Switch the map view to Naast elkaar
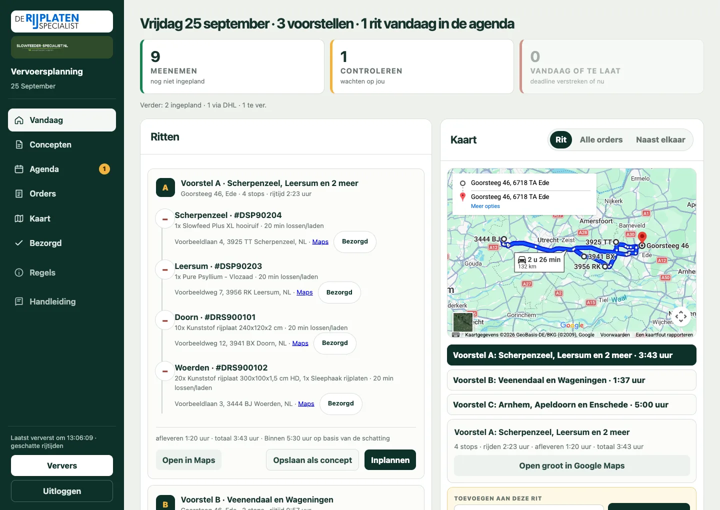Viewport: 720px width, 510px height. tap(660, 140)
